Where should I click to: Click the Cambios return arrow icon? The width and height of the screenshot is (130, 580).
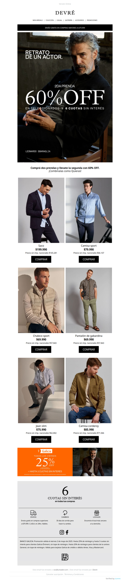(x=65, y=513)
